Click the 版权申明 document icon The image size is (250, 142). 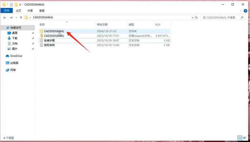tap(42, 45)
